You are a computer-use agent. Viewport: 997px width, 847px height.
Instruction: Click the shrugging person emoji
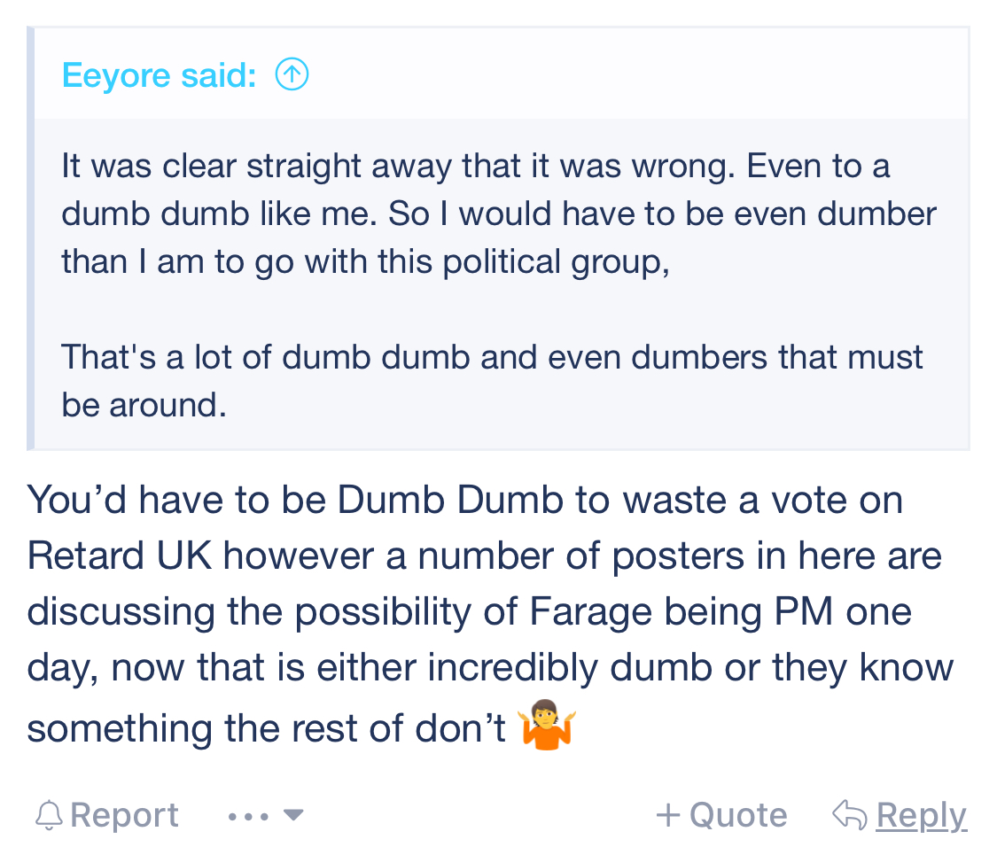coord(547,726)
